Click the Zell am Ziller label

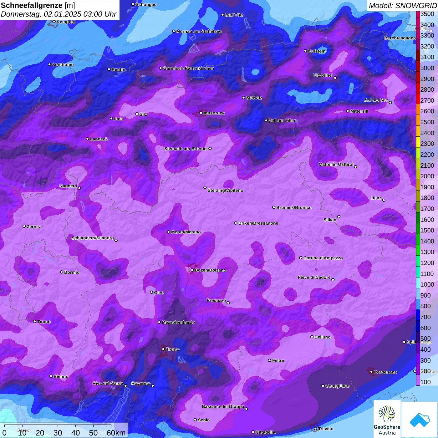click(282, 120)
